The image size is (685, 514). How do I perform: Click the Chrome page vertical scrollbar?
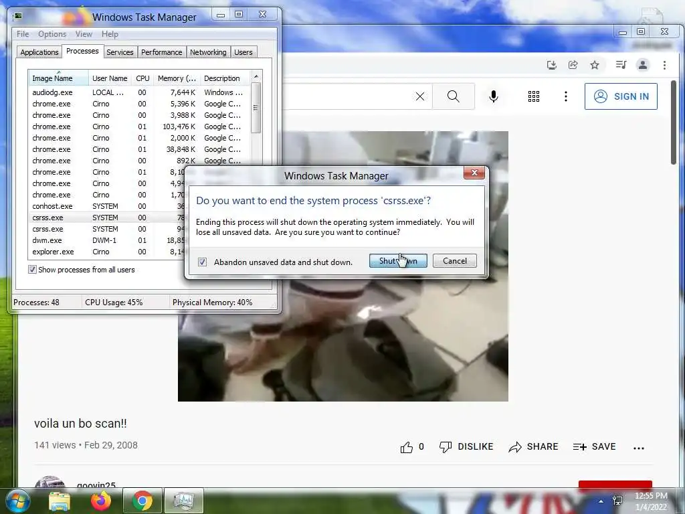[x=673, y=122]
